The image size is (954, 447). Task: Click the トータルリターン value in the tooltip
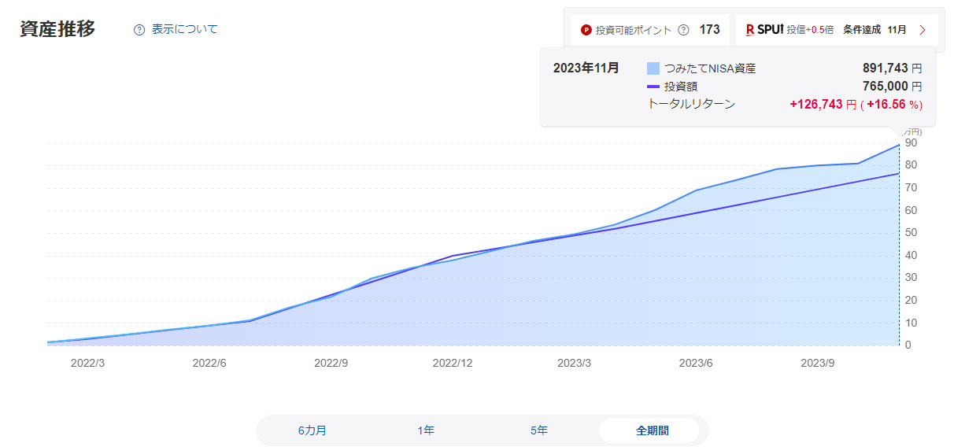tap(856, 105)
